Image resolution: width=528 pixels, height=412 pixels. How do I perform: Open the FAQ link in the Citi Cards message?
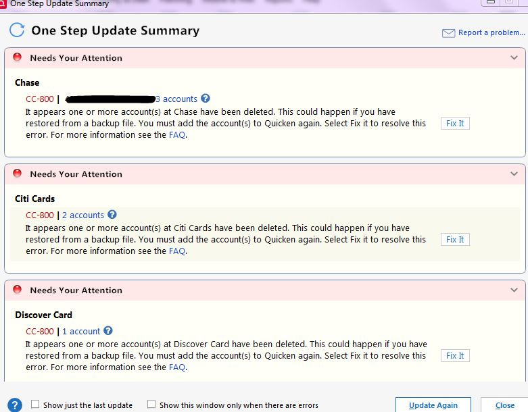(x=177, y=251)
